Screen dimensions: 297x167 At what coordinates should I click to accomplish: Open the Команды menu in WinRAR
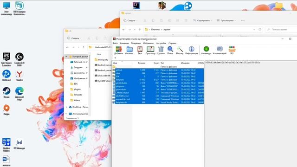pos(124,43)
